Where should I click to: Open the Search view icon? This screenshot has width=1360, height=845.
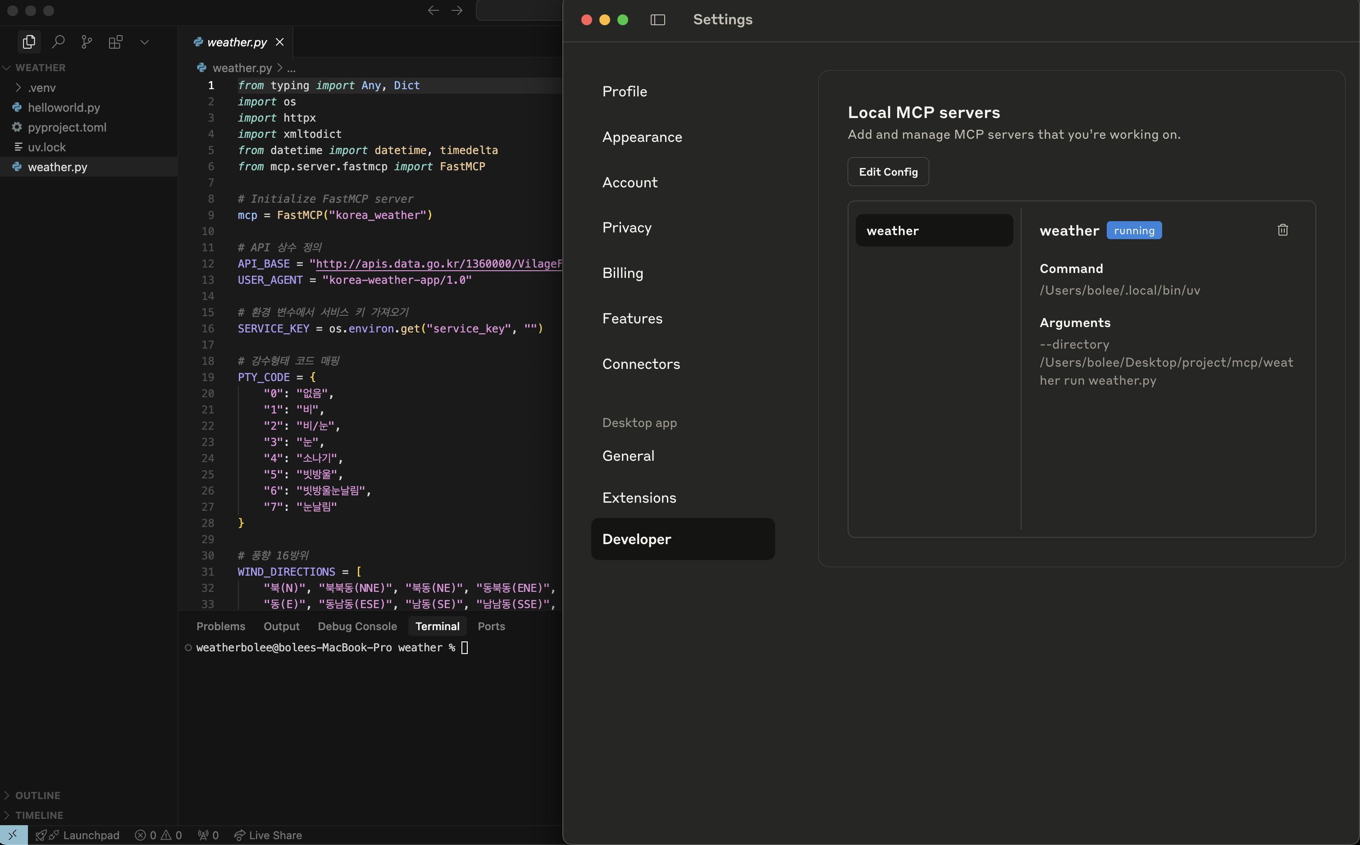pyautogui.click(x=58, y=42)
